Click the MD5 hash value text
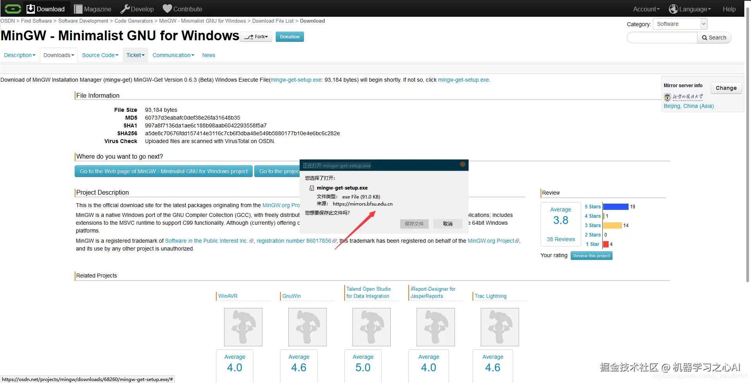 [192, 118]
